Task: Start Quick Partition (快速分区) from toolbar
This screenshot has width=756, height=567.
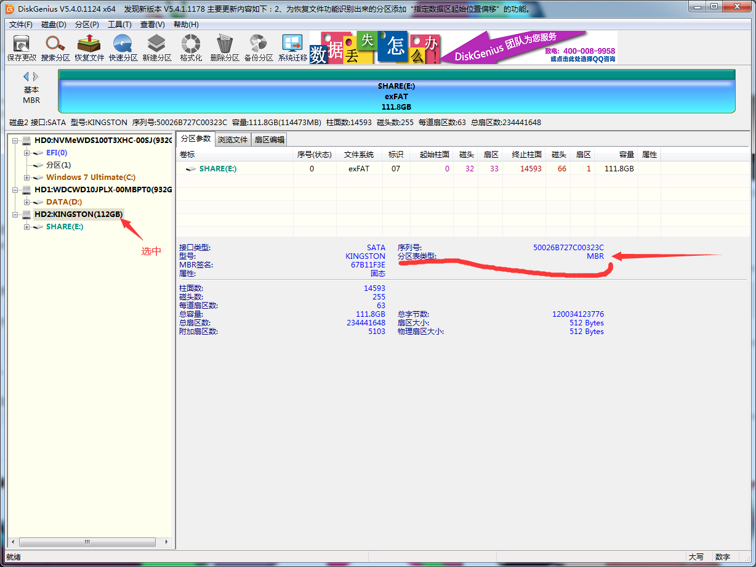Action: [123, 48]
